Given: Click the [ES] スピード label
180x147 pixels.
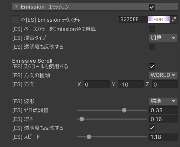Looking at the screenshot, I should click(x=26, y=137).
